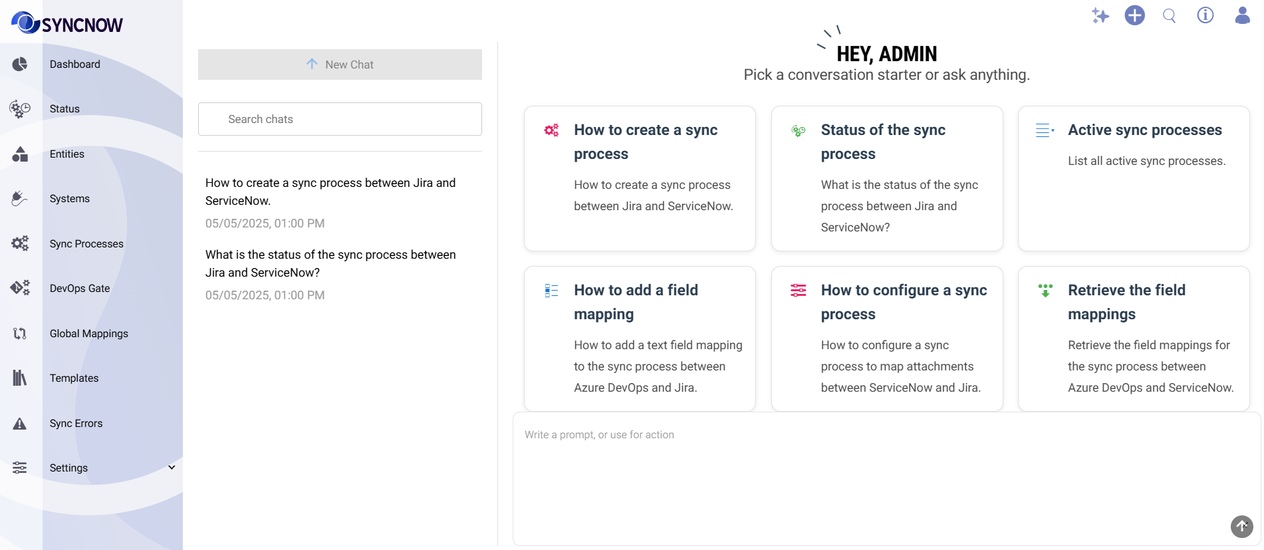Click date under 'How to create' chat
The height and width of the screenshot is (550, 1264).
[265, 223]
